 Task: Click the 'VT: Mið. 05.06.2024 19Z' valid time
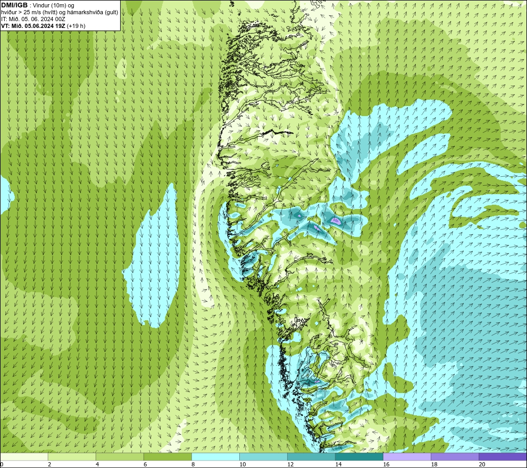point(33,26)
